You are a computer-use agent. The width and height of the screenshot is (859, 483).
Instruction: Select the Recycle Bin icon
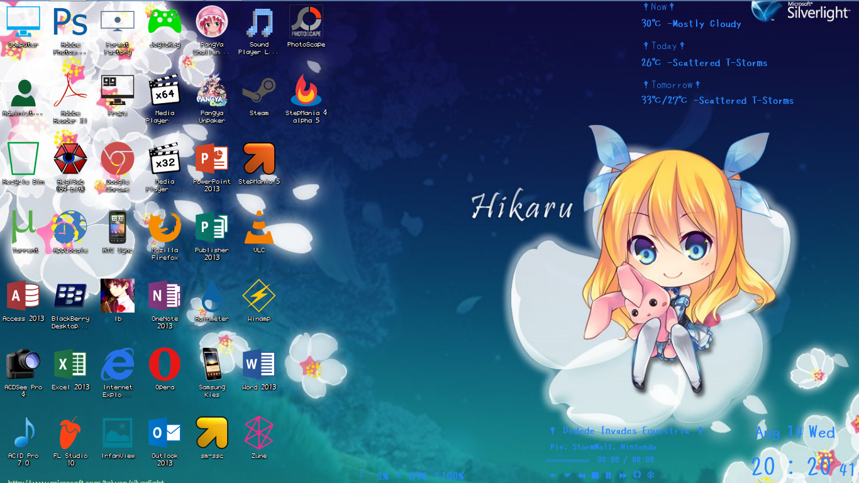coord(23,164)
